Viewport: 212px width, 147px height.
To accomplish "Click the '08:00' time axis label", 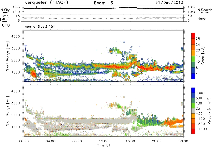I will tap(77, 141).
